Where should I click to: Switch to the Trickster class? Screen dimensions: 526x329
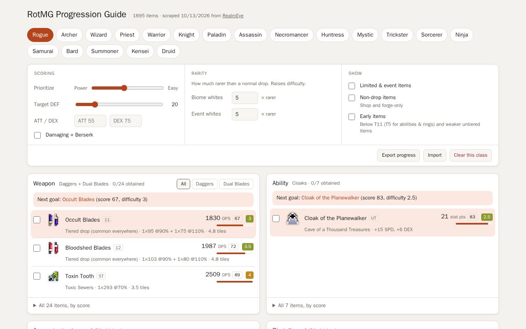pos(397,35)
